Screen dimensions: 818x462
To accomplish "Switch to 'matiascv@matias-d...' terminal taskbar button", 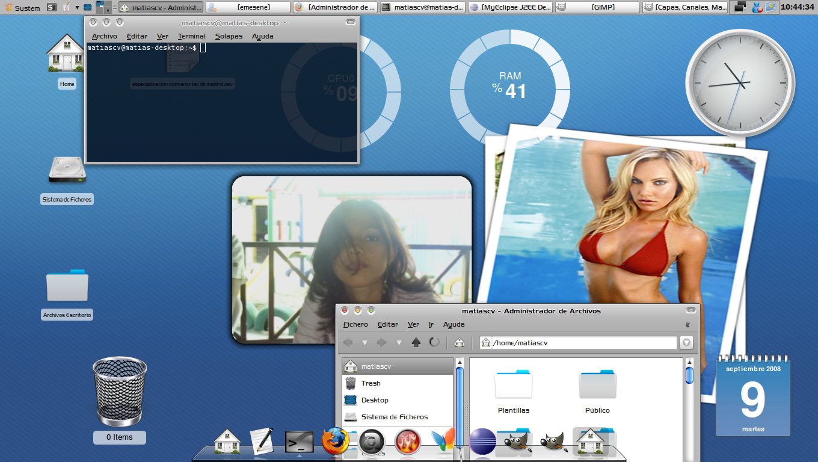I will [x=423, y=8].
